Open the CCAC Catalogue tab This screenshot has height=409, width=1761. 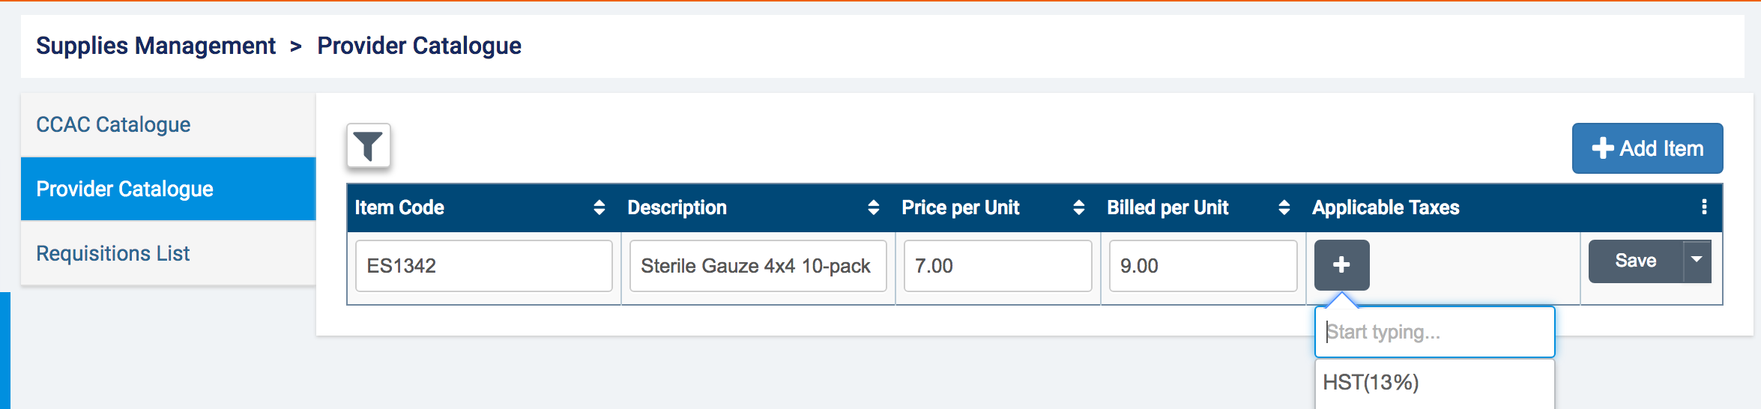click(x=113, y=124)
